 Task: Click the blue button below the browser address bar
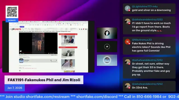coord(22,27)
